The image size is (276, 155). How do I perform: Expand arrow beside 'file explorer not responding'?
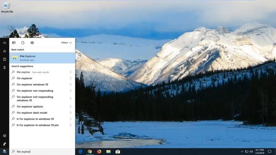click(70, 91)
